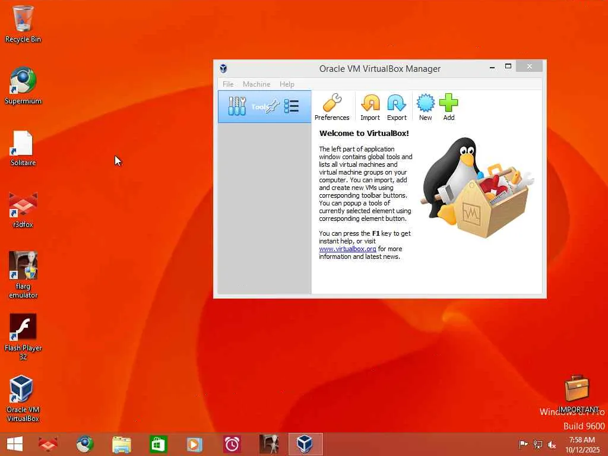Click the Export appliance icon
Viewport: 608px width, 456px height.
[397, 107]
